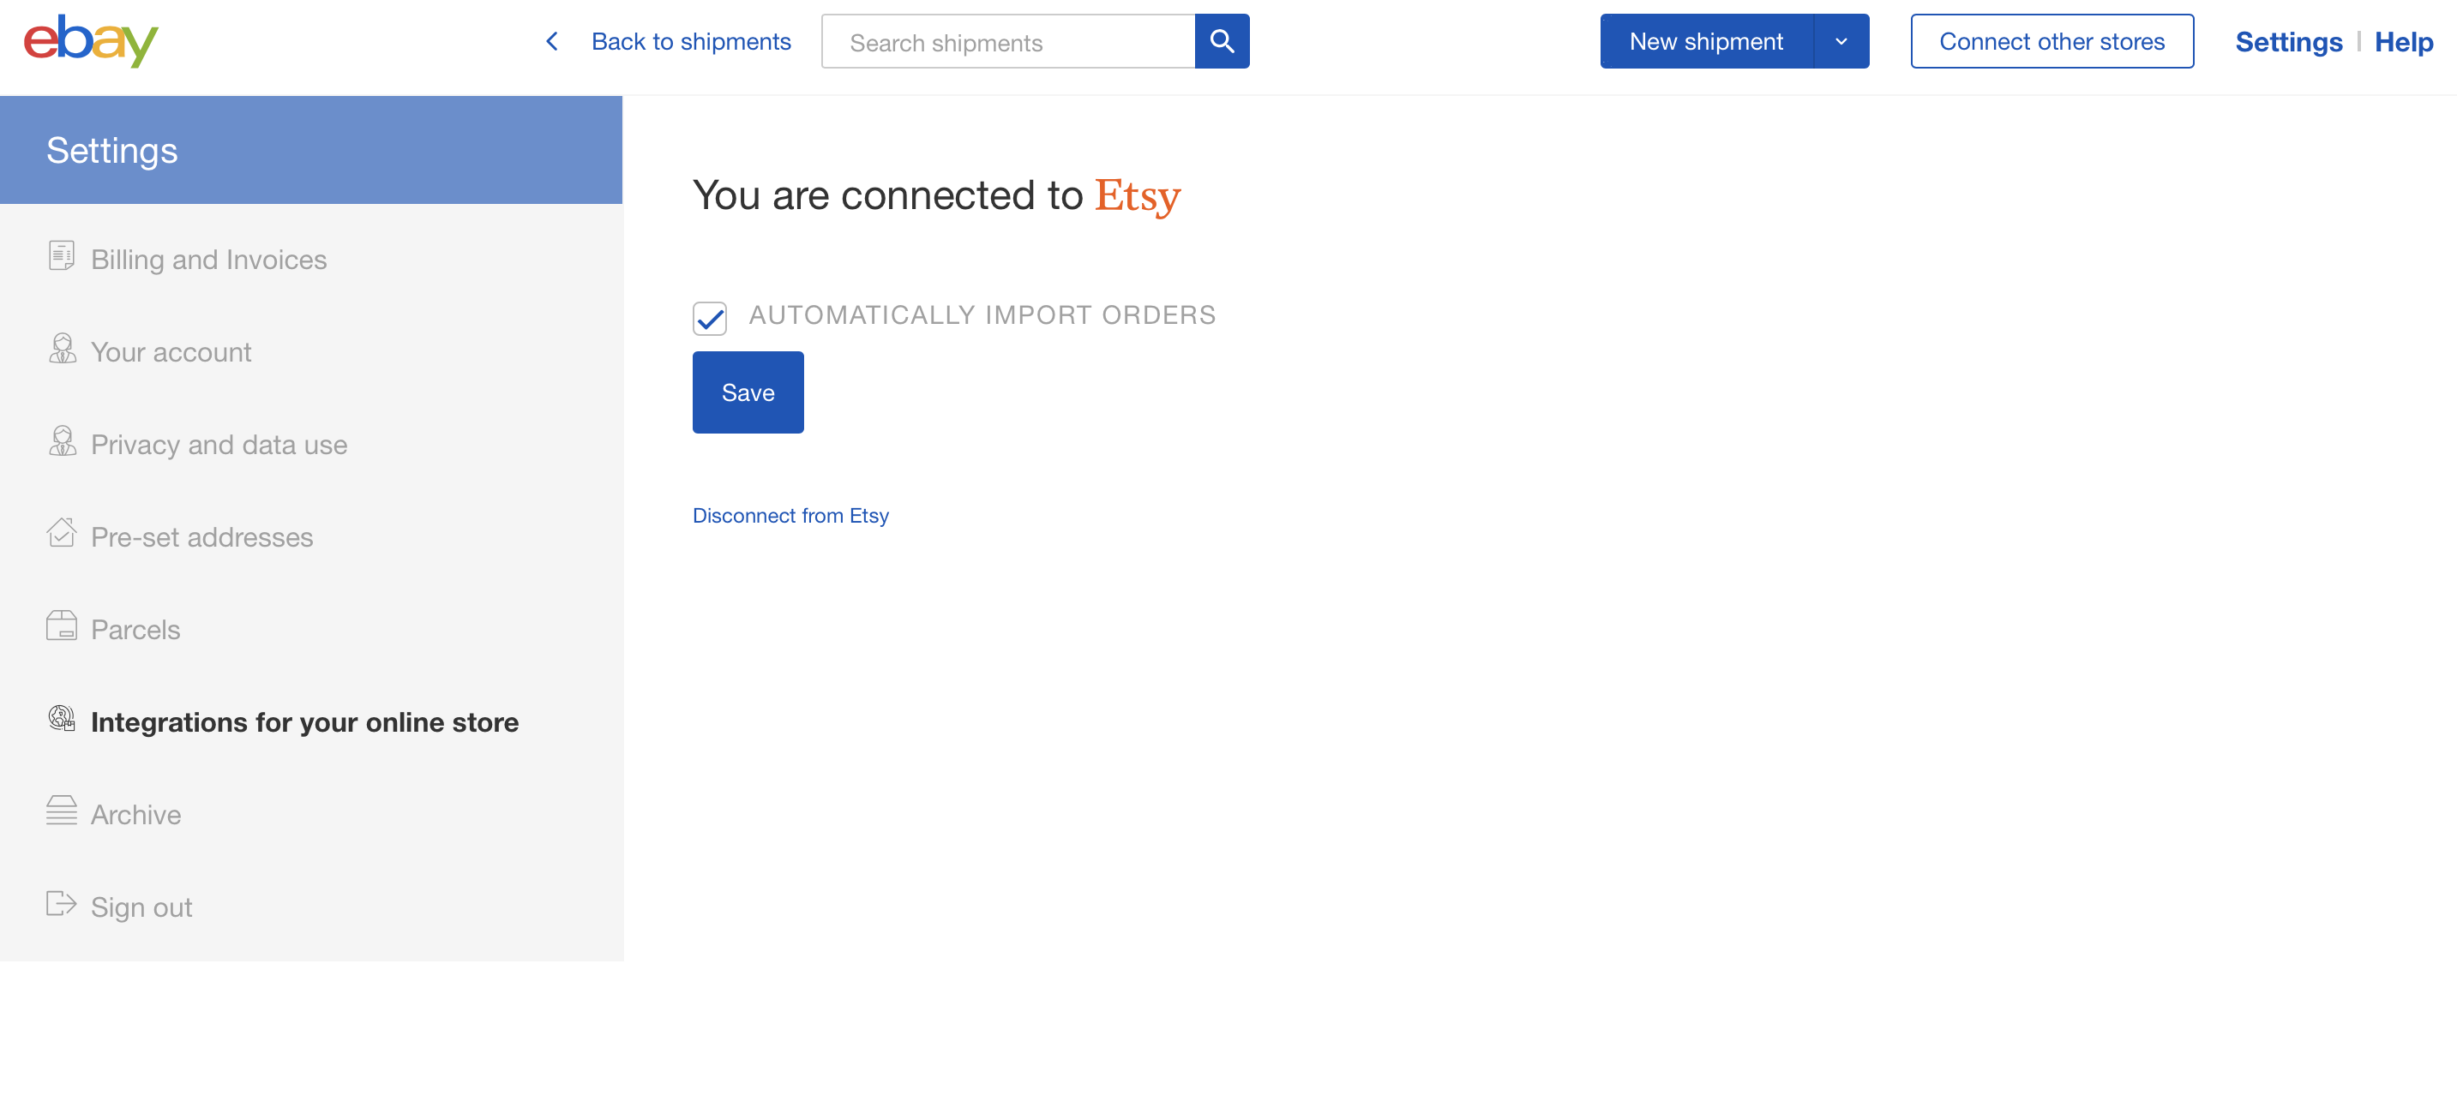The width and height of the screenshot is (2457, 1107).
Task: Save the Etsy import settings
Action: [748, 392]
